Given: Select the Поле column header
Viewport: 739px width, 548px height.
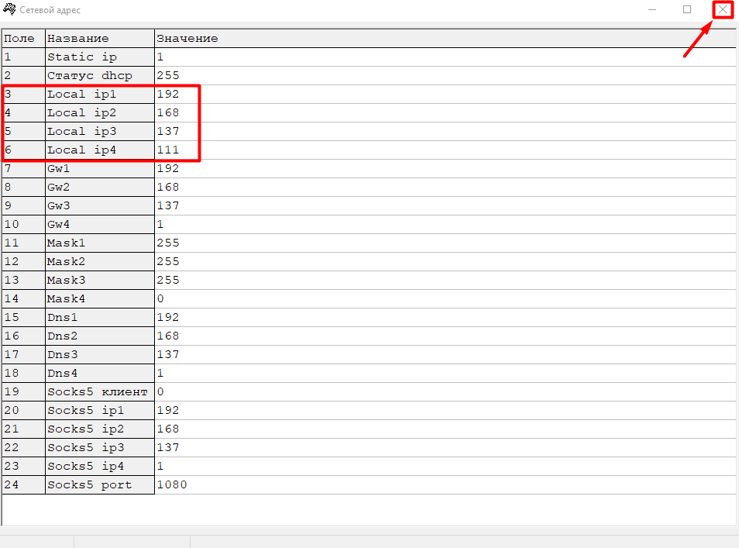Looking at the screenshot, I should point(23,39).
